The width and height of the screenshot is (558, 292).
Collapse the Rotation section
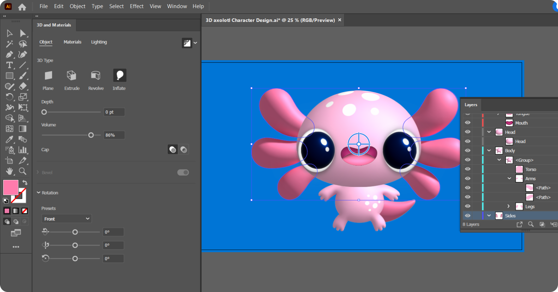pos(39,193)
